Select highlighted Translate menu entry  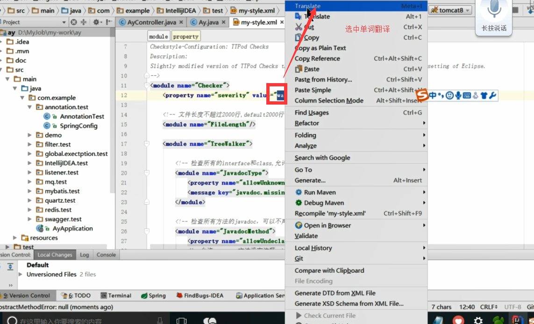point(356,6)
